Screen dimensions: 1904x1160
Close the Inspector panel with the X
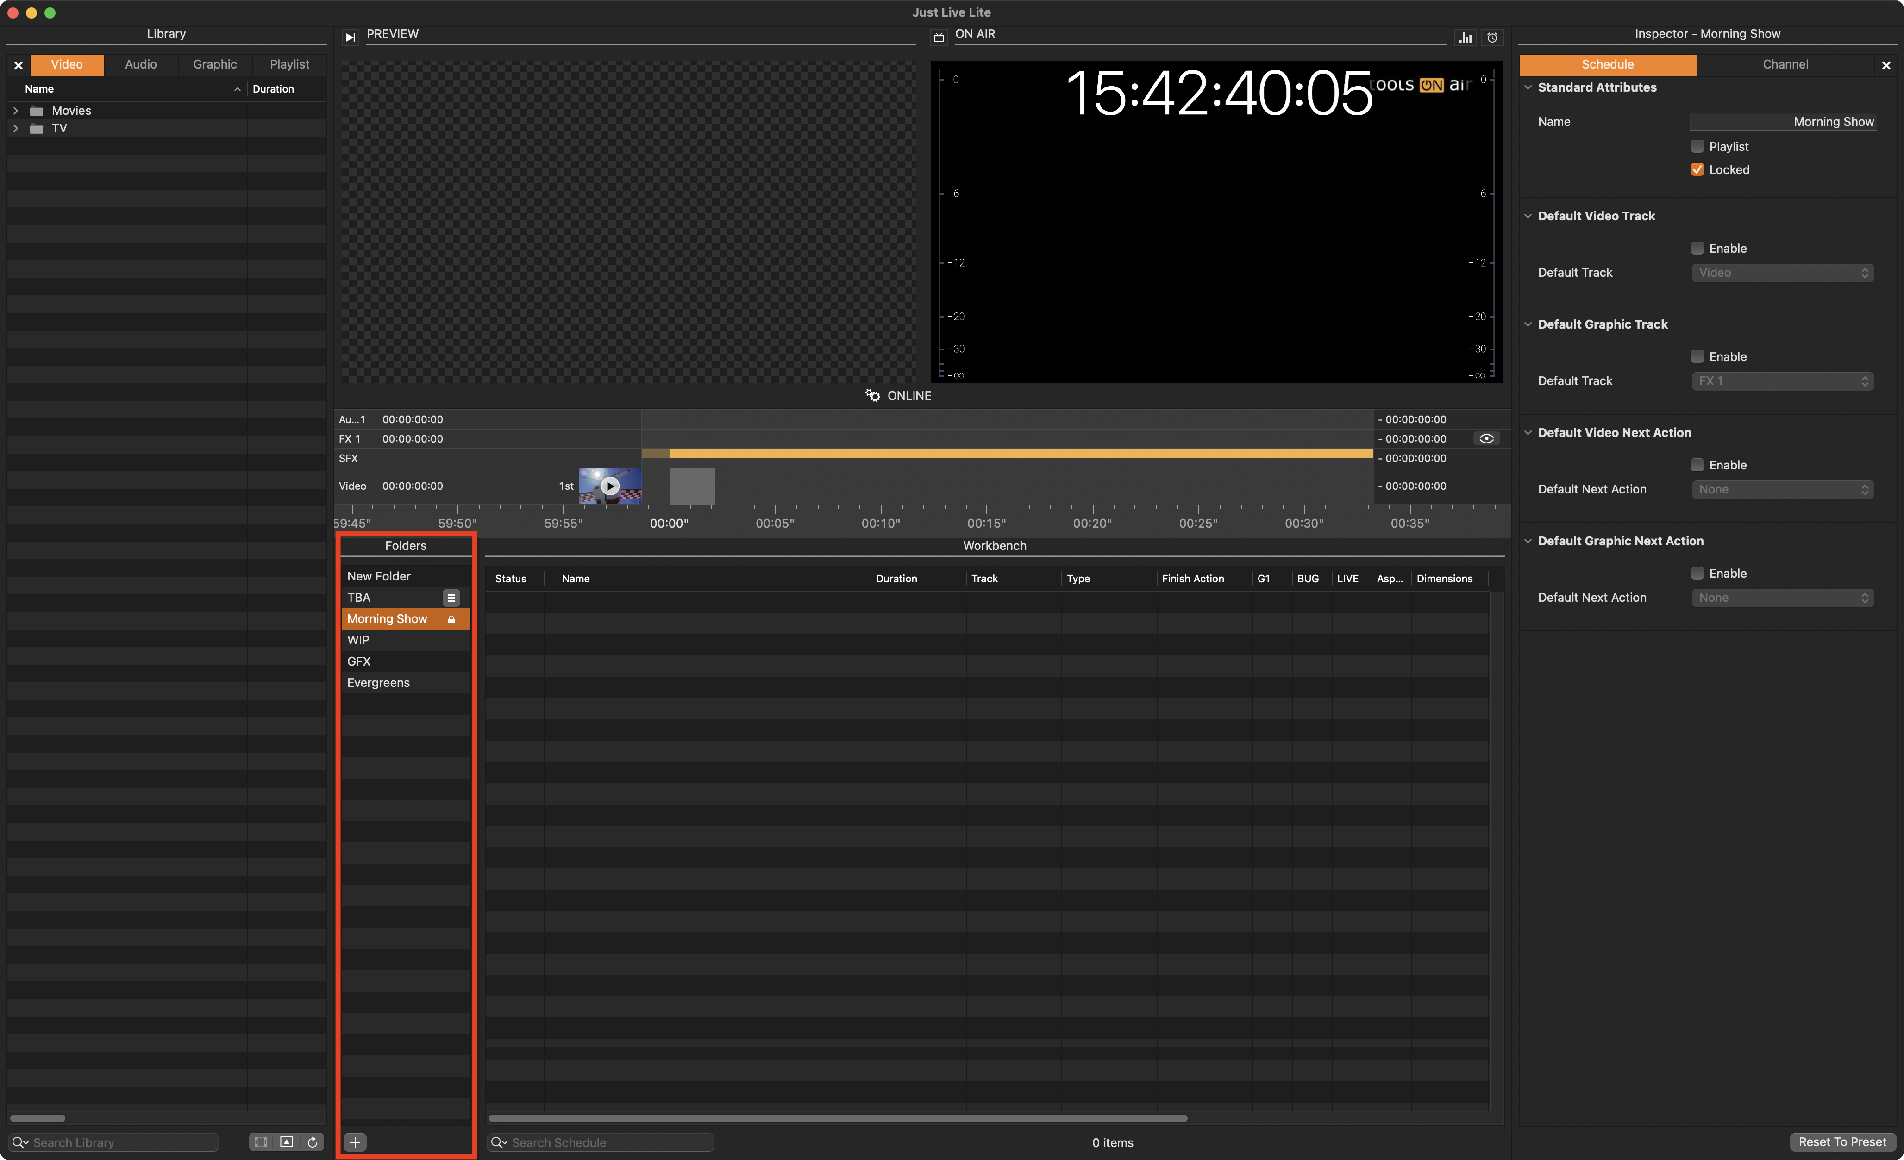[1886, 66]
